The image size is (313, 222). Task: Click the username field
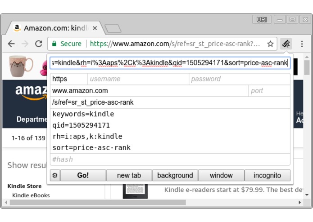click(138, 79)
